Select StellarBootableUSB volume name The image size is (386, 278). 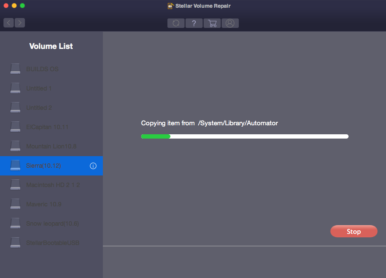(x=52, y=243)
